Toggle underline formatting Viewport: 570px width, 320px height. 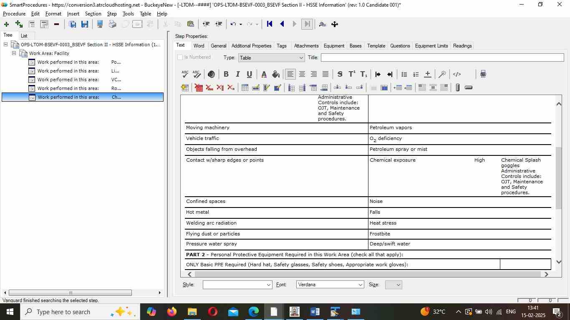click(x=249, y=74)
